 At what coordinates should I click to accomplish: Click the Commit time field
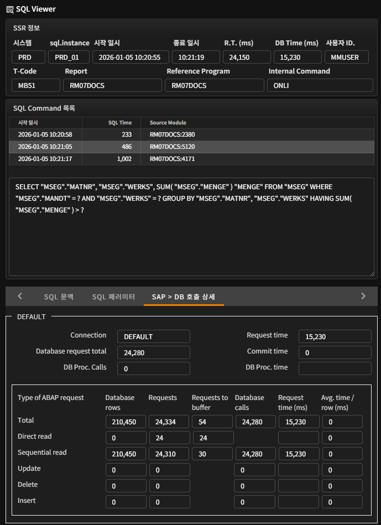tap(335, 352)
